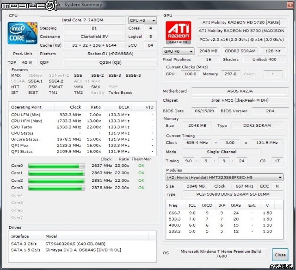Click the module clock 667 MHz field
The width and height of the screenshot is (296, 270).
click(x=244, y=186)
